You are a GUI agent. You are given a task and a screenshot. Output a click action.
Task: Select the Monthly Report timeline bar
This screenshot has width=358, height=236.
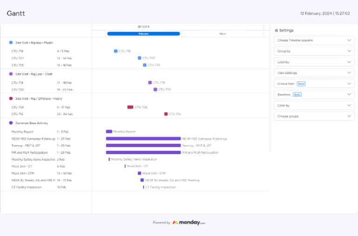(x=109, y=132)
